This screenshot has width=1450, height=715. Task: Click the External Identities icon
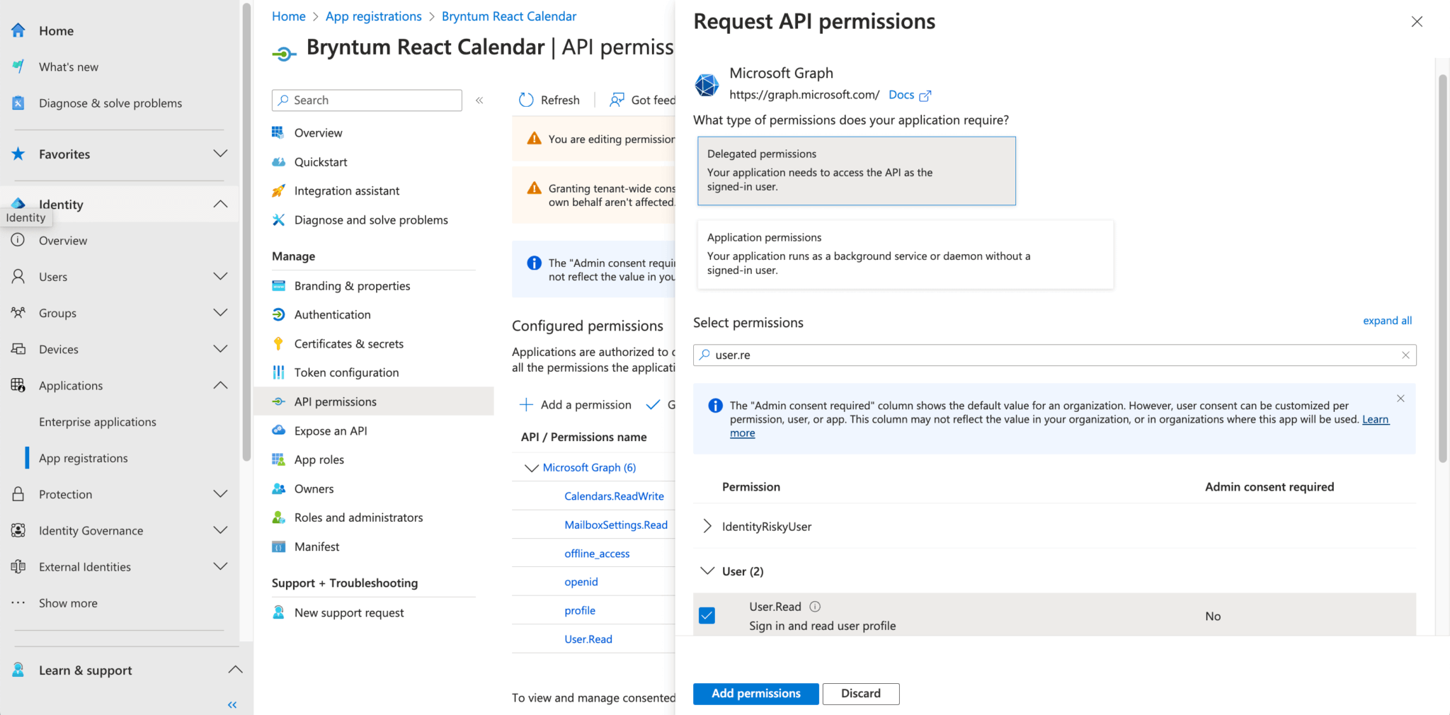[18, 566]
